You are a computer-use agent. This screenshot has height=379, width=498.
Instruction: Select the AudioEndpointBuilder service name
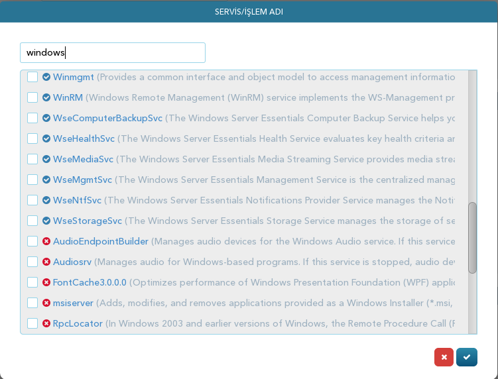(x=100, y=241)
